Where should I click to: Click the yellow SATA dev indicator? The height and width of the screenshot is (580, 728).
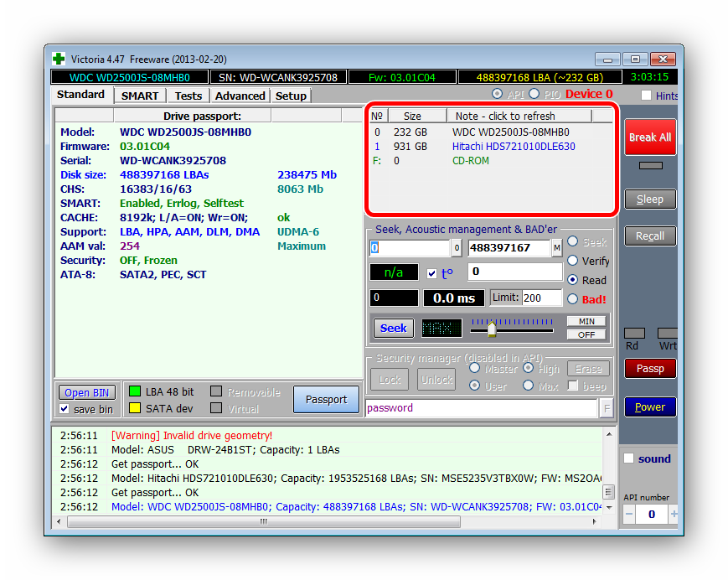point(134,408)
